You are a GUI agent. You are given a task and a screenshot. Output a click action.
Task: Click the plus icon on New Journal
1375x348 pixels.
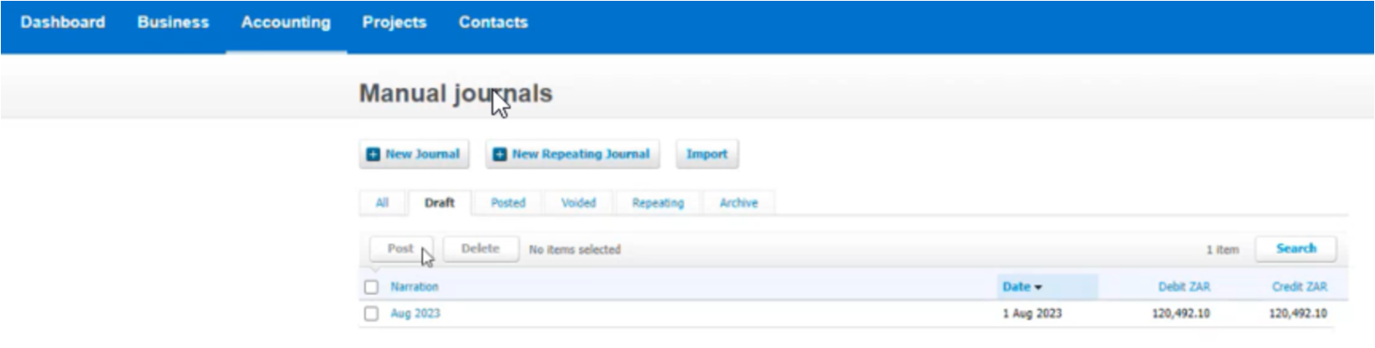(374, 155)
